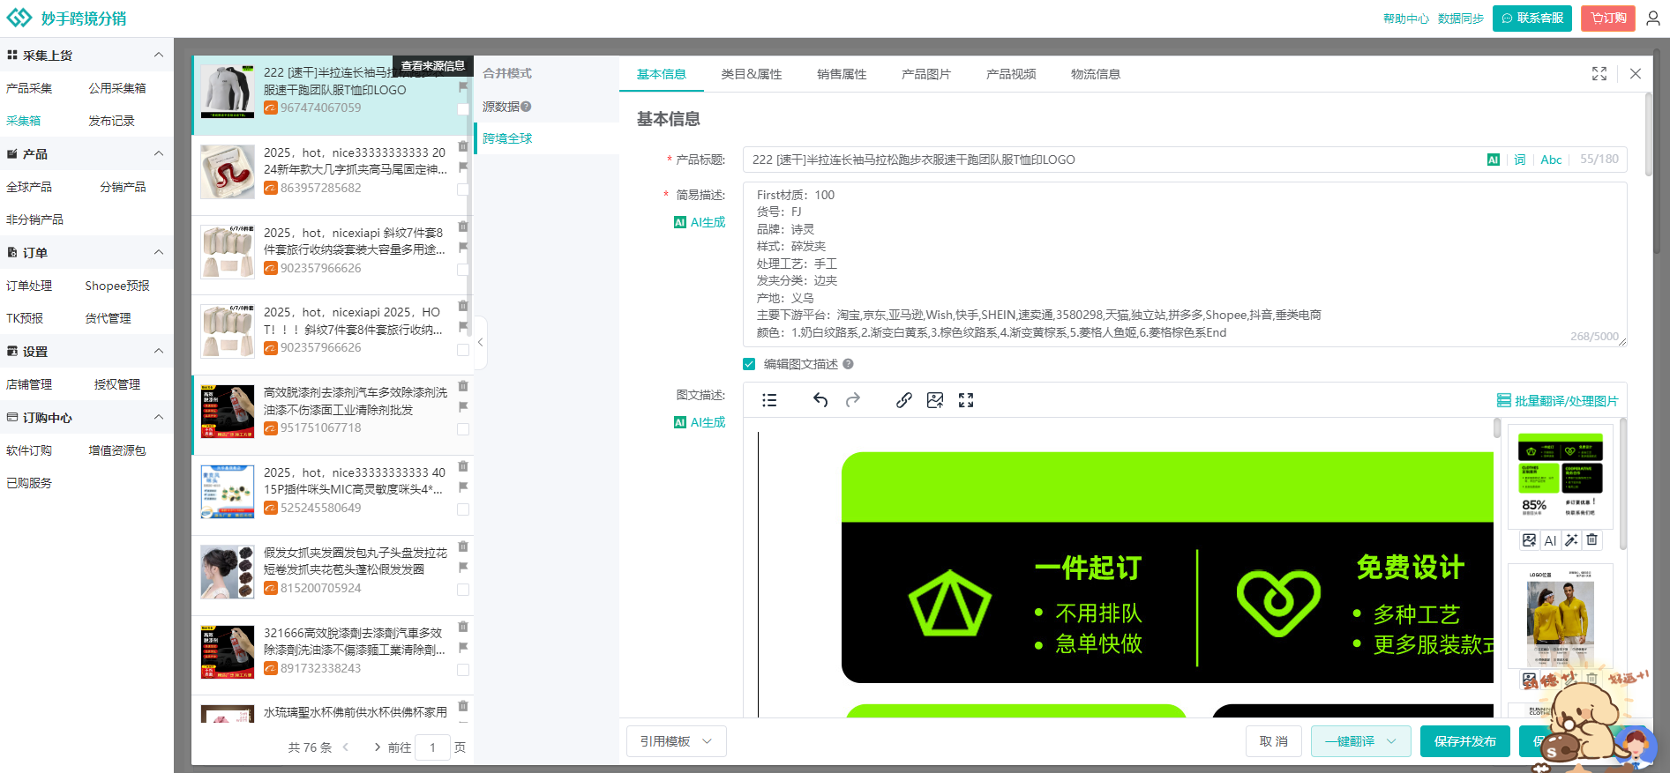Select the checkbox for the 2025, HOT!!! item

(x=463, y=350)
